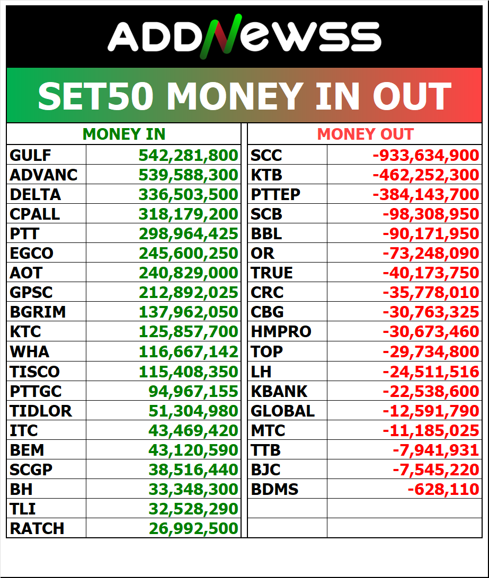Click the GULF stock symbol cell
The height and width of the screenshot is (578, 489).
31,155
